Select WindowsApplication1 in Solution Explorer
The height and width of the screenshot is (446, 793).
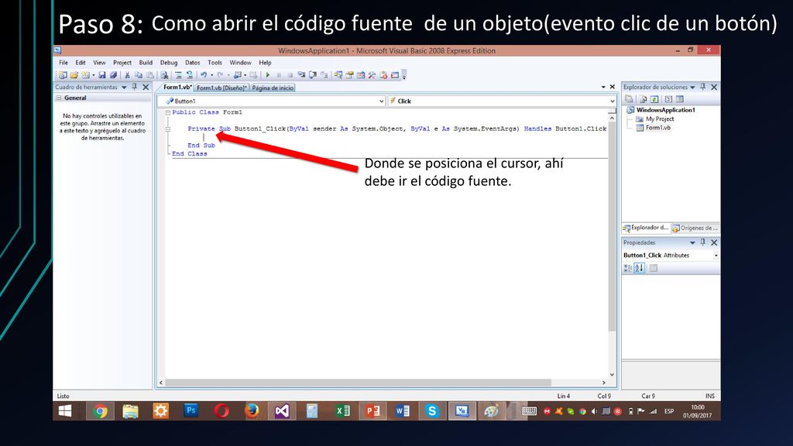pyautogui.click(x=665, y=110)
